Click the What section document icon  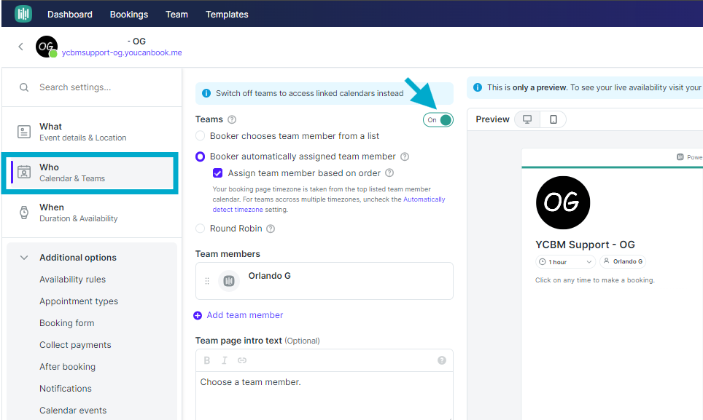pyautogui.click(x=24, y=132)
